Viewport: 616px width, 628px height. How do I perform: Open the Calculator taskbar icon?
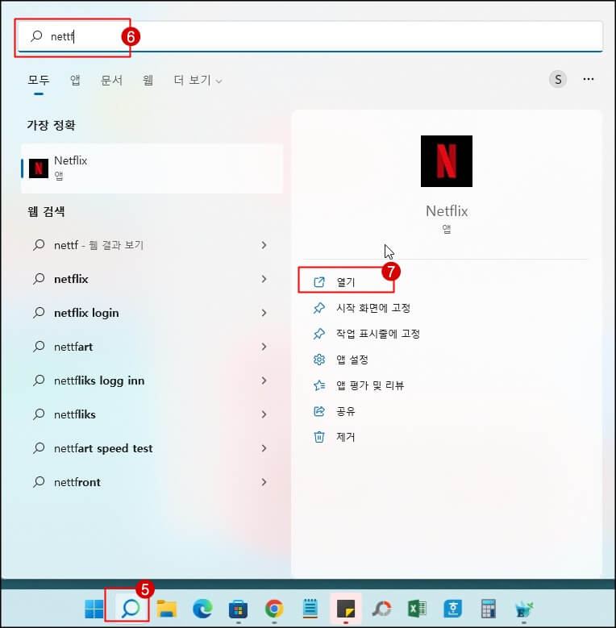coord(489,609)
